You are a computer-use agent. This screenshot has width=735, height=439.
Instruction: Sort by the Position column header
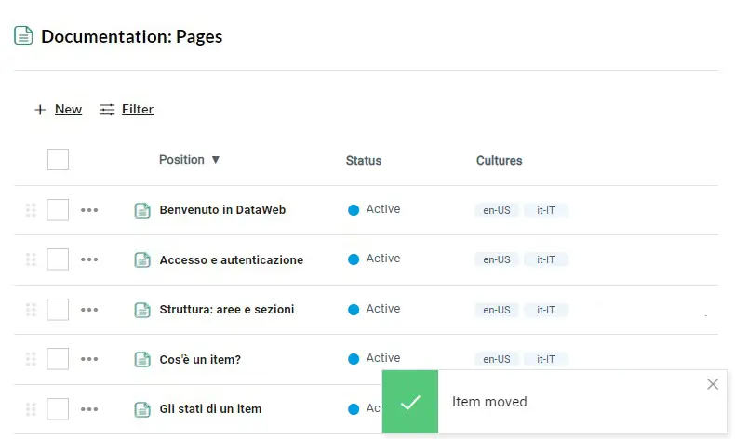click(181, 160)
